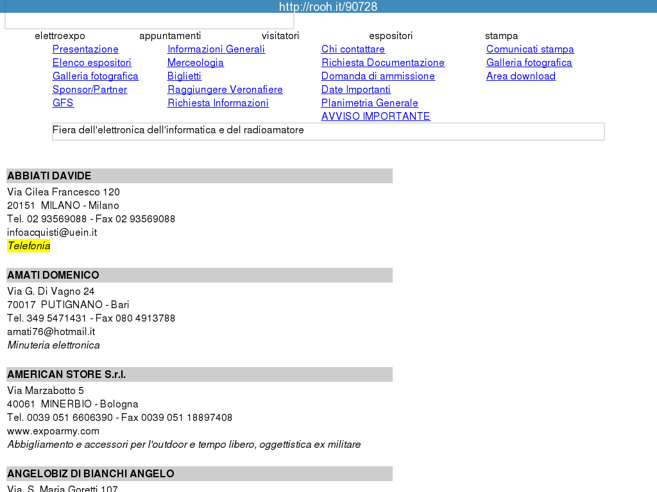Open Informazioni Generali link
Screen dimensions: 657x492
[216, 49]
